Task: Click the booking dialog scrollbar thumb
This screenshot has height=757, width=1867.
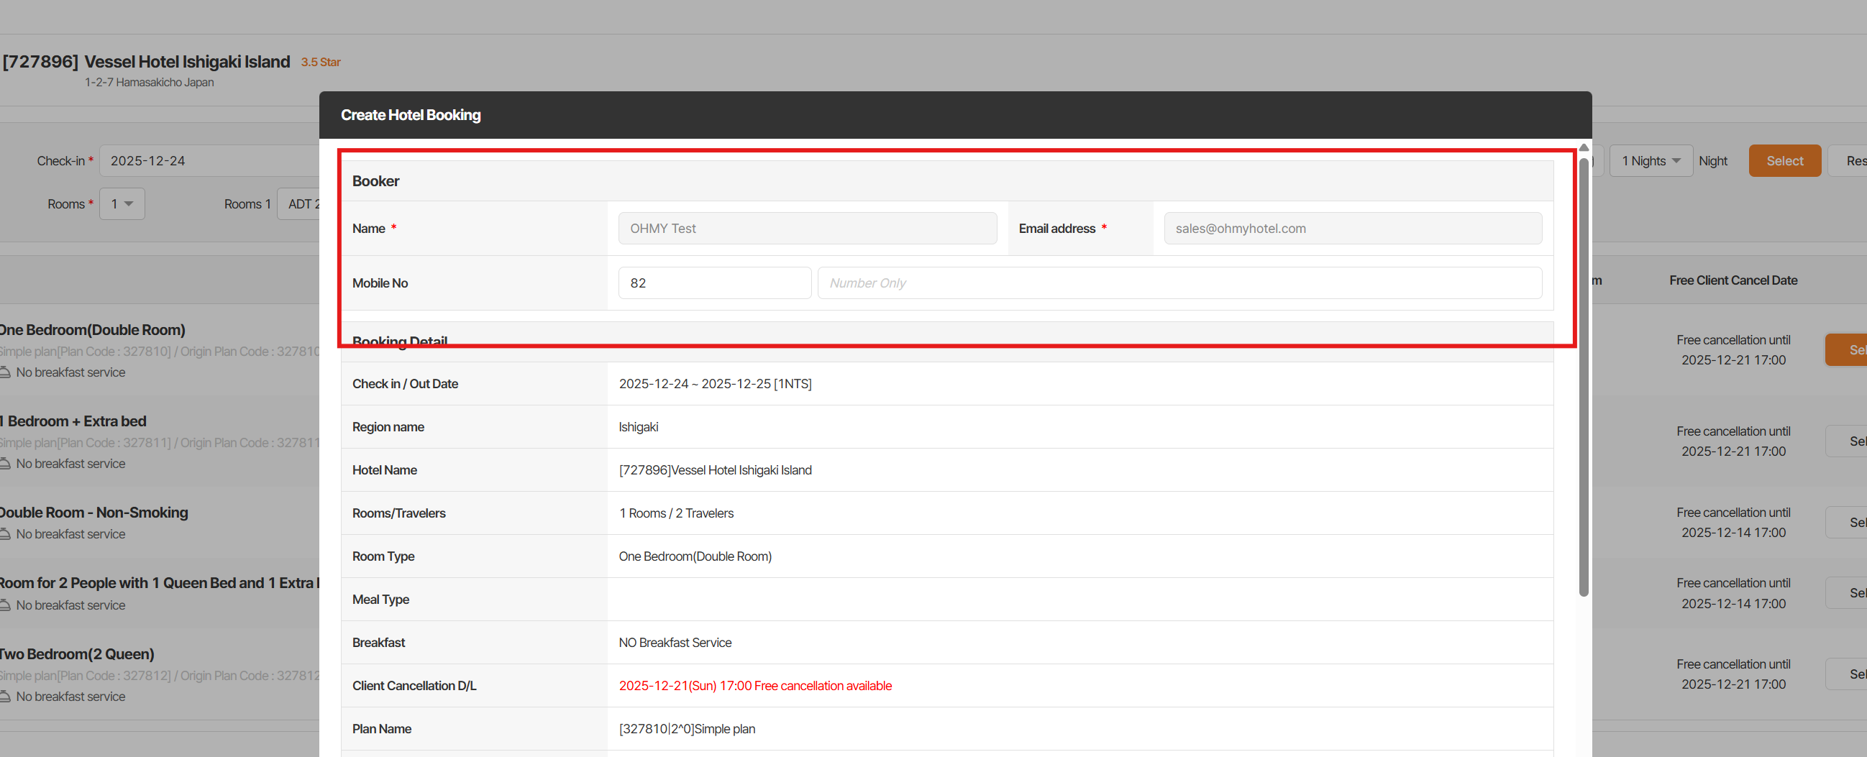Action: tap(1584, 377)
